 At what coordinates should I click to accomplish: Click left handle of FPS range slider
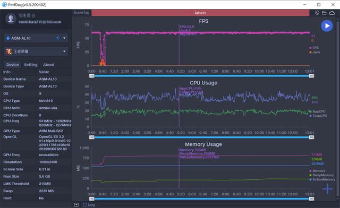click(92, 76)
